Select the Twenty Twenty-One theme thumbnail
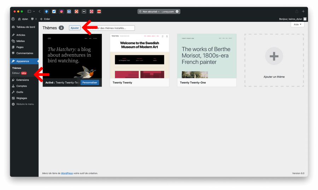 [207, 56]
